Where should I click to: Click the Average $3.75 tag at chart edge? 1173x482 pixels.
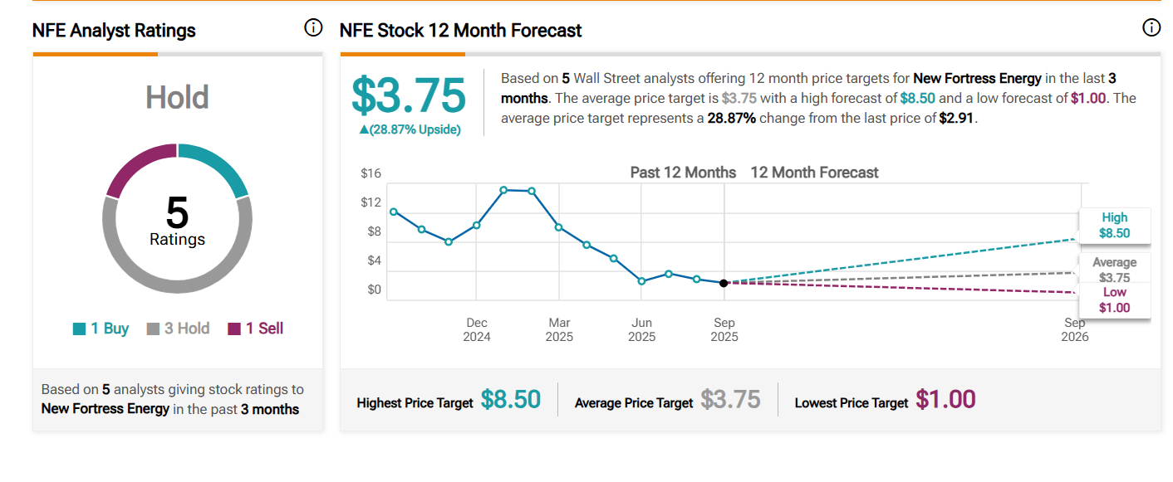pyautogui.click(x=1114, y=270)
